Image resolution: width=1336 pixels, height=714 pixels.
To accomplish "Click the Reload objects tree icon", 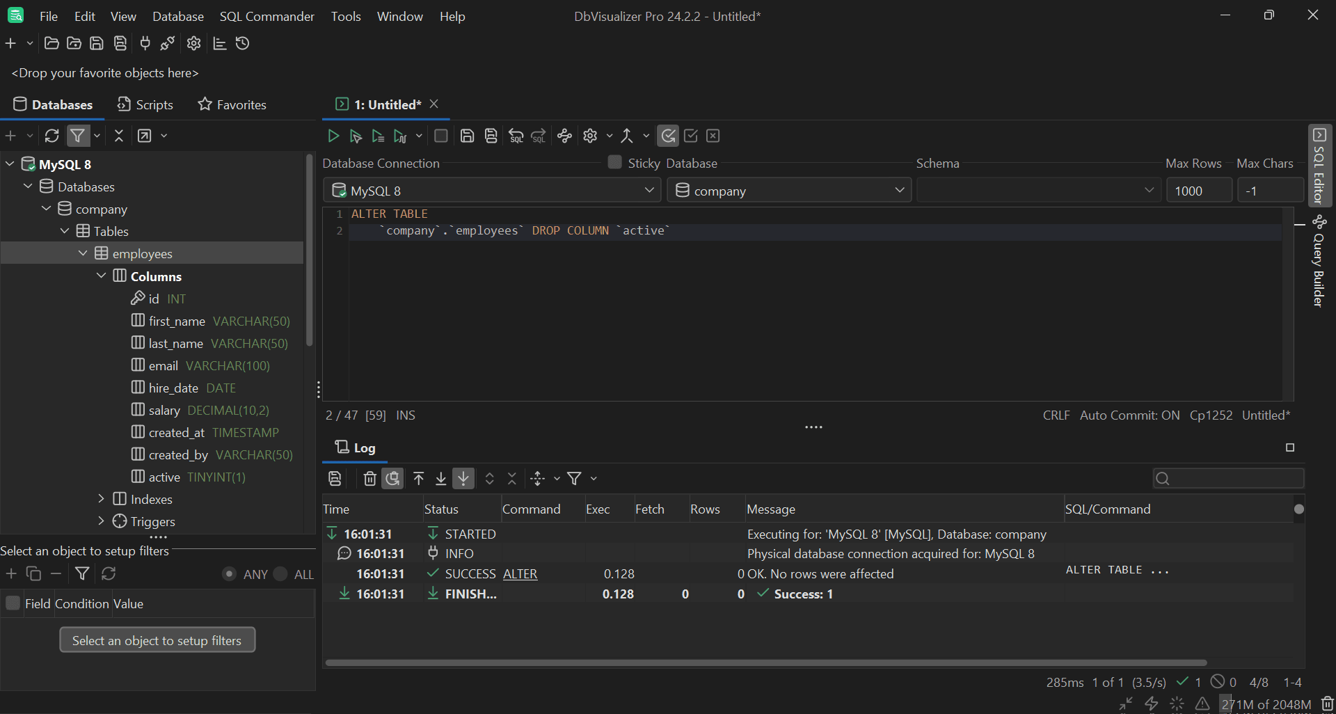I will pos(52,136).
